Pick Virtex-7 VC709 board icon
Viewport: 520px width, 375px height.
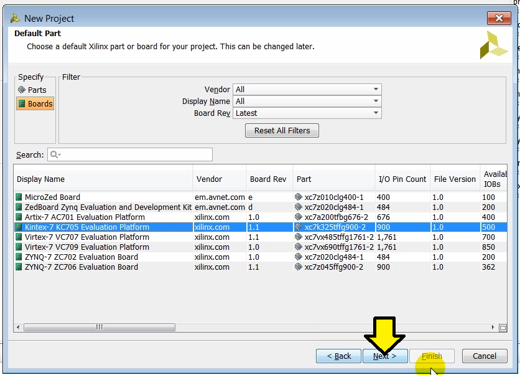pyautogui.click(x=20, y=247)
